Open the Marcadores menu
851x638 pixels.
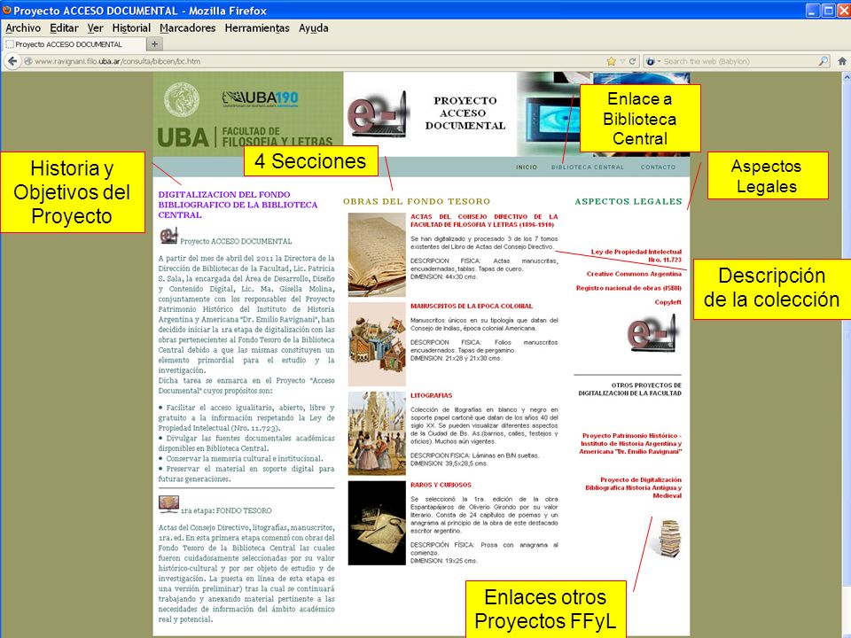tap(187, 27)
